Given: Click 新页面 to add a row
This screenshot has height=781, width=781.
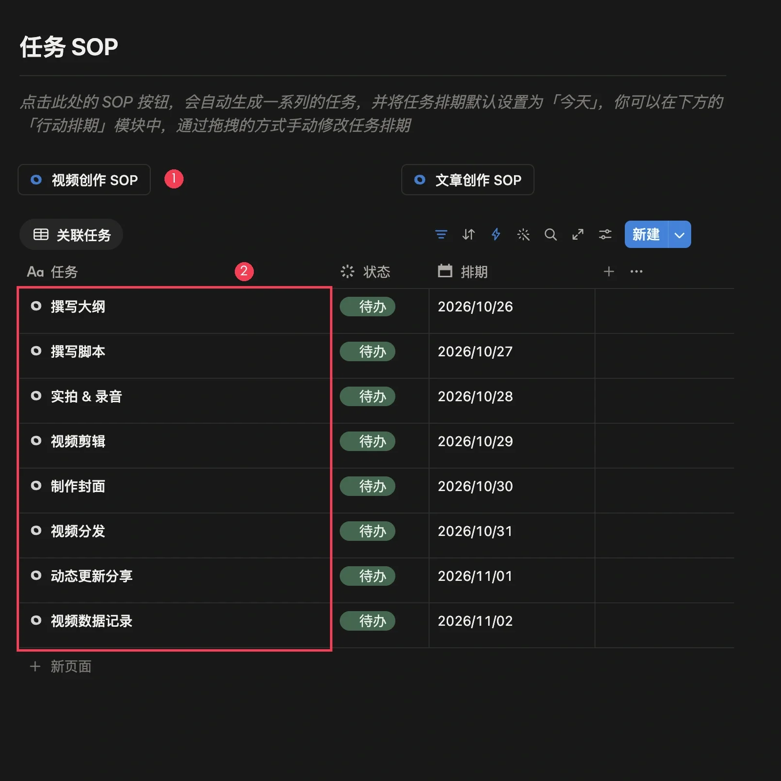Looking at the screenshot, I should coord(61,666).
